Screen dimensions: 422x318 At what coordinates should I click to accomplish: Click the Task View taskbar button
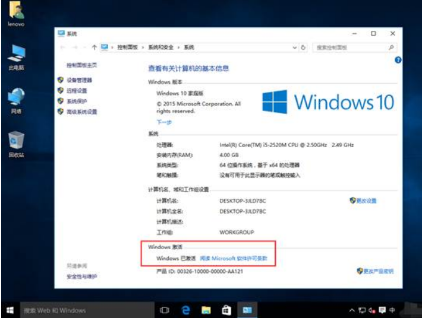point(165,310)
